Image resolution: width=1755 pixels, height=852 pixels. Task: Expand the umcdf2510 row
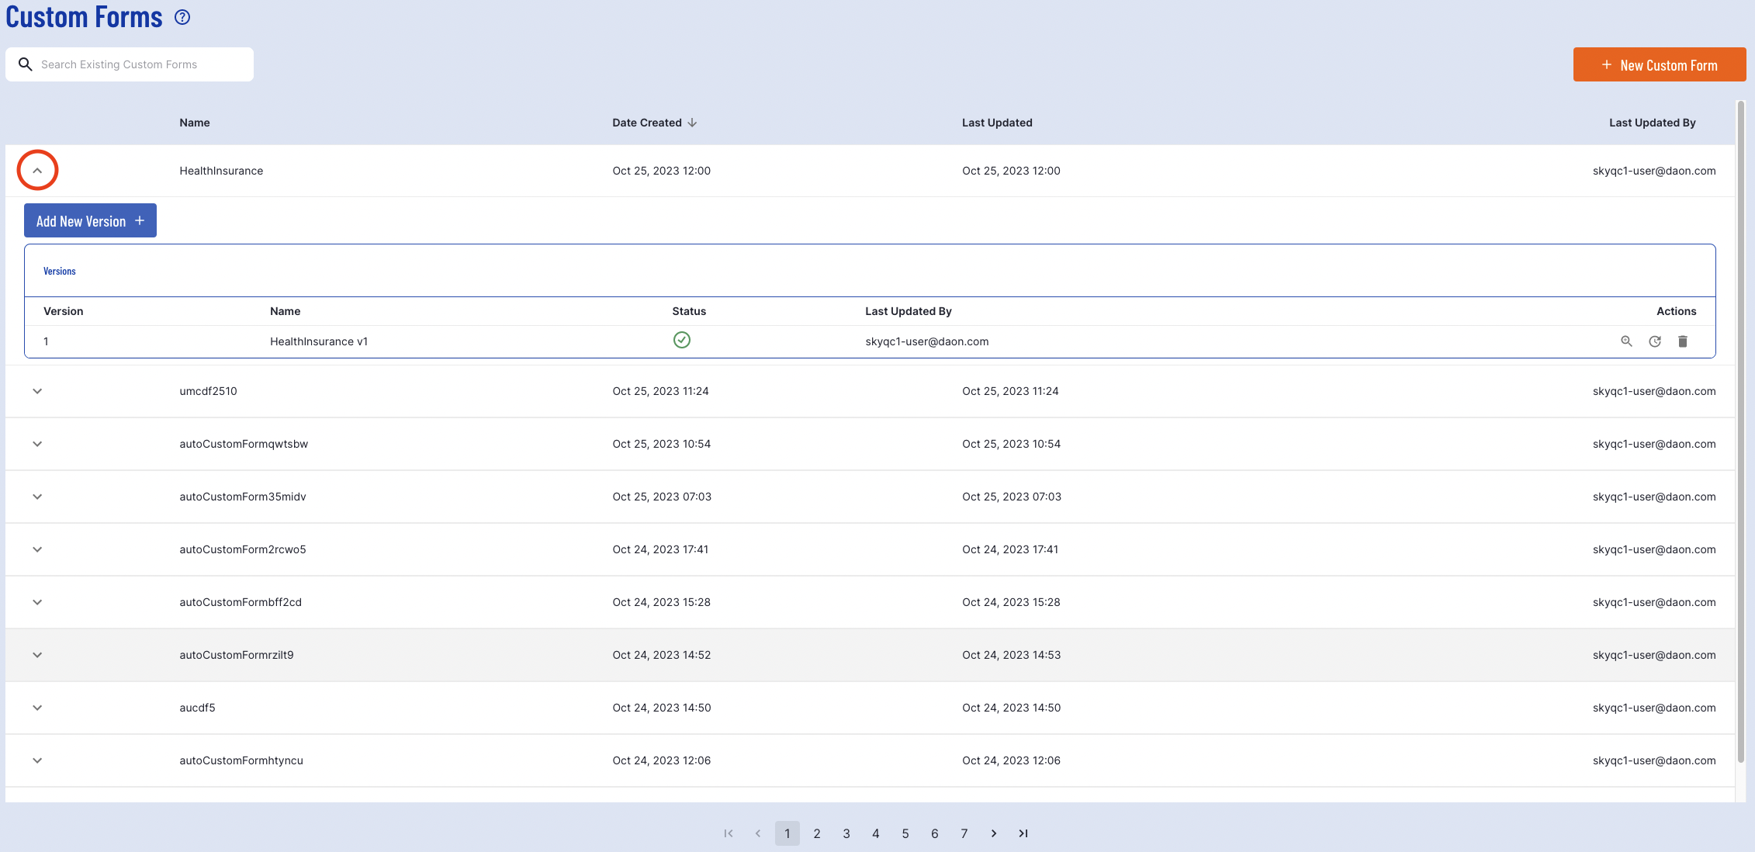coord(37,391)
